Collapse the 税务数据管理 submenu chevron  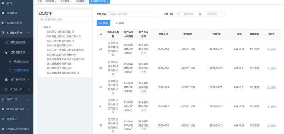point(29,52)
